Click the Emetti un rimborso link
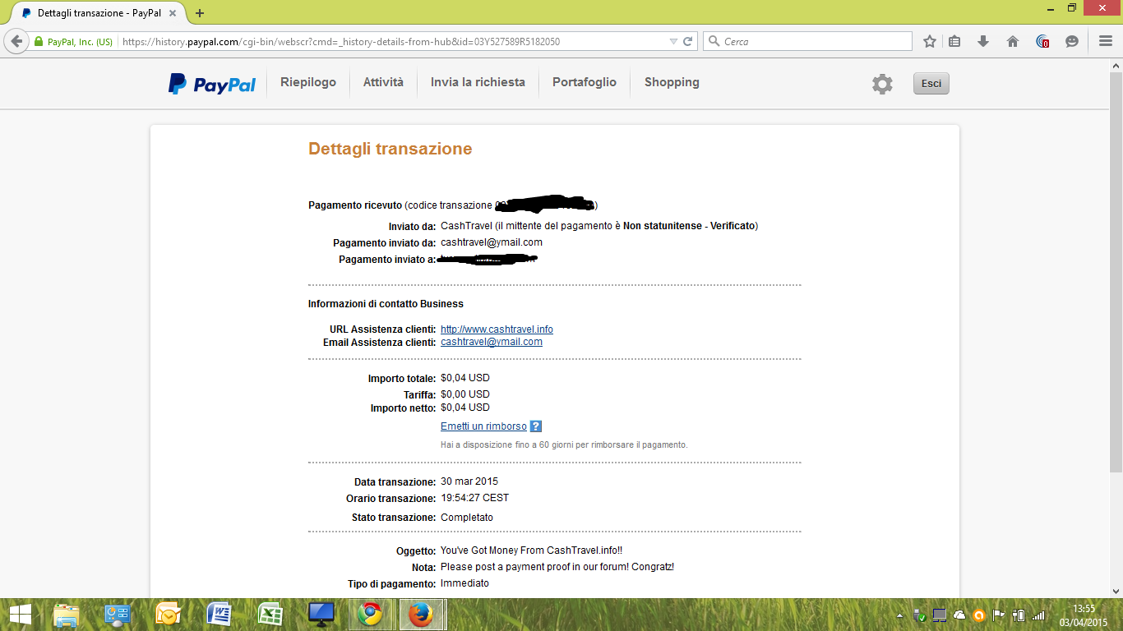1123x631 pixels. tap(483, 426)
